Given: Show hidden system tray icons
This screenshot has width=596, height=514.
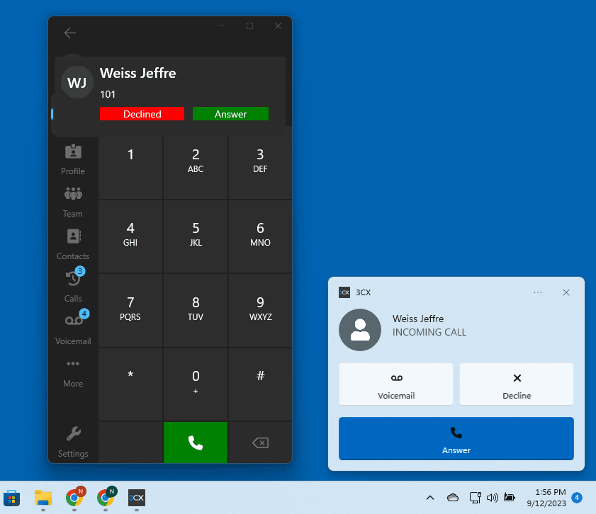Looking at the screenshot, I should [430, 498].
